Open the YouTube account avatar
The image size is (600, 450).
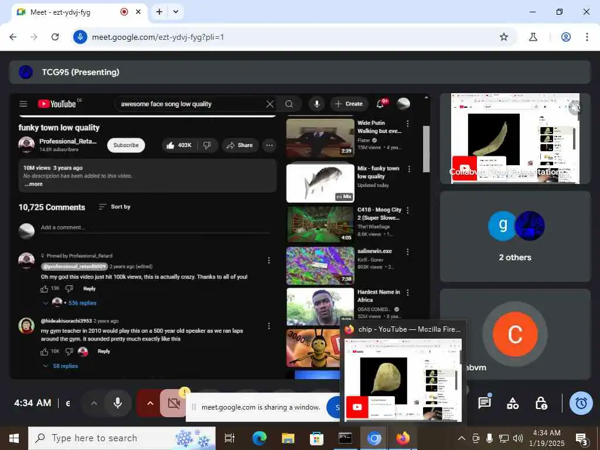[x=403, y=104]
